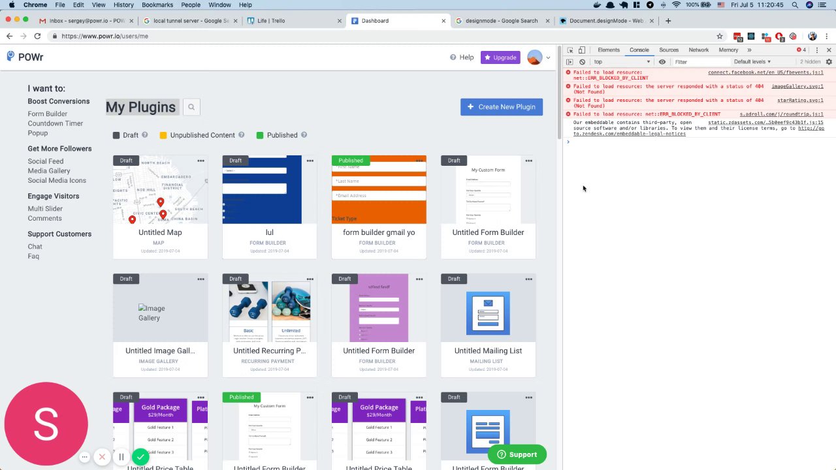This screenshot has height=470, width=836.
Task: Click the Draft help question mark icon
Action: 145,135
